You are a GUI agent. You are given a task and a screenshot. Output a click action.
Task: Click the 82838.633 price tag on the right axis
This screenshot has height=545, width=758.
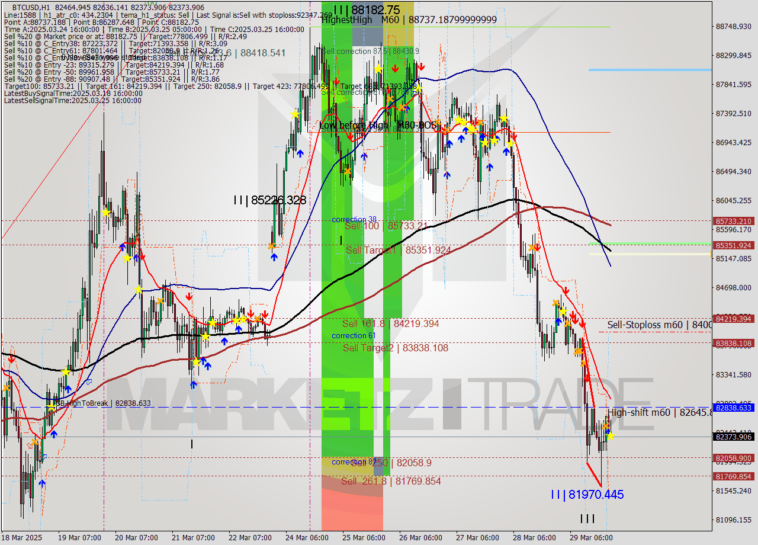tap(734, 408)
